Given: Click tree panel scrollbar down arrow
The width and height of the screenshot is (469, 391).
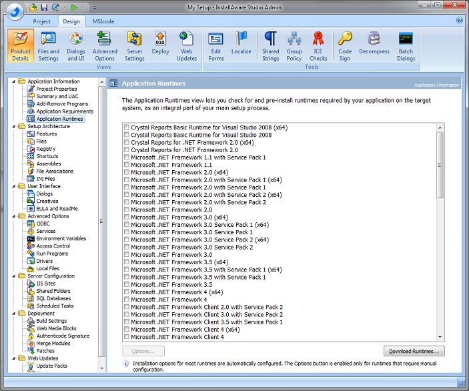Looking at the screenshot, I should point(101,368).
